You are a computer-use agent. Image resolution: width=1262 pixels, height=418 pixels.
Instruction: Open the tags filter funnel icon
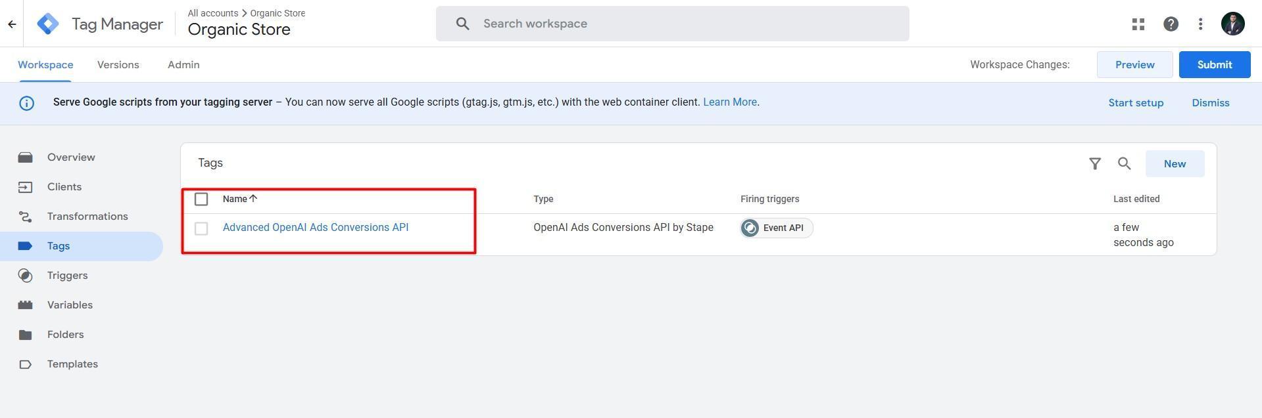point(1095,163)
